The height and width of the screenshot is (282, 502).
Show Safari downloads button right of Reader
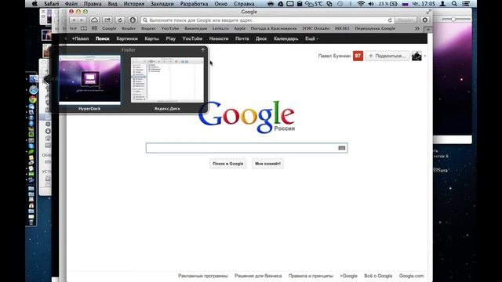click(x=425, y=20)
